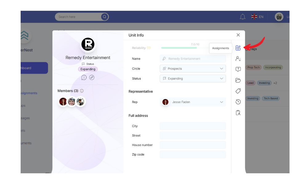This screenshot has height=185, width=308.
Task: Click the middle member avatar
Action: [72, 102]
